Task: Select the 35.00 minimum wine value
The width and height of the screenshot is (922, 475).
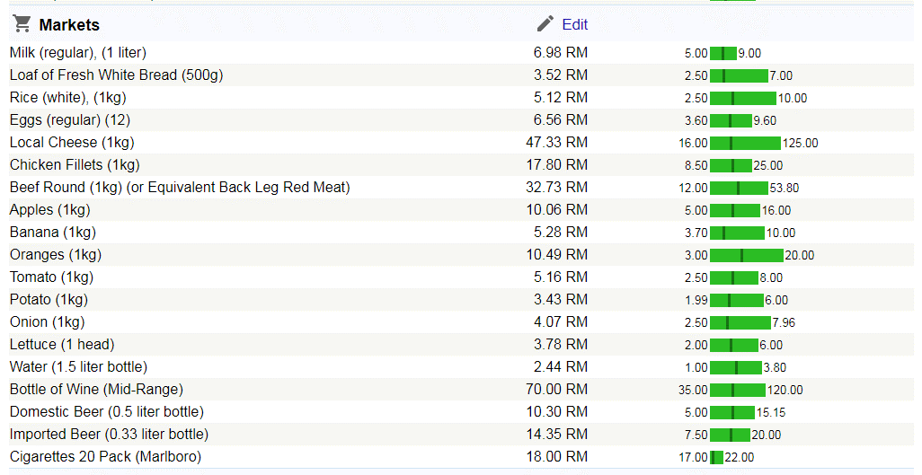Action: point(693,391)
